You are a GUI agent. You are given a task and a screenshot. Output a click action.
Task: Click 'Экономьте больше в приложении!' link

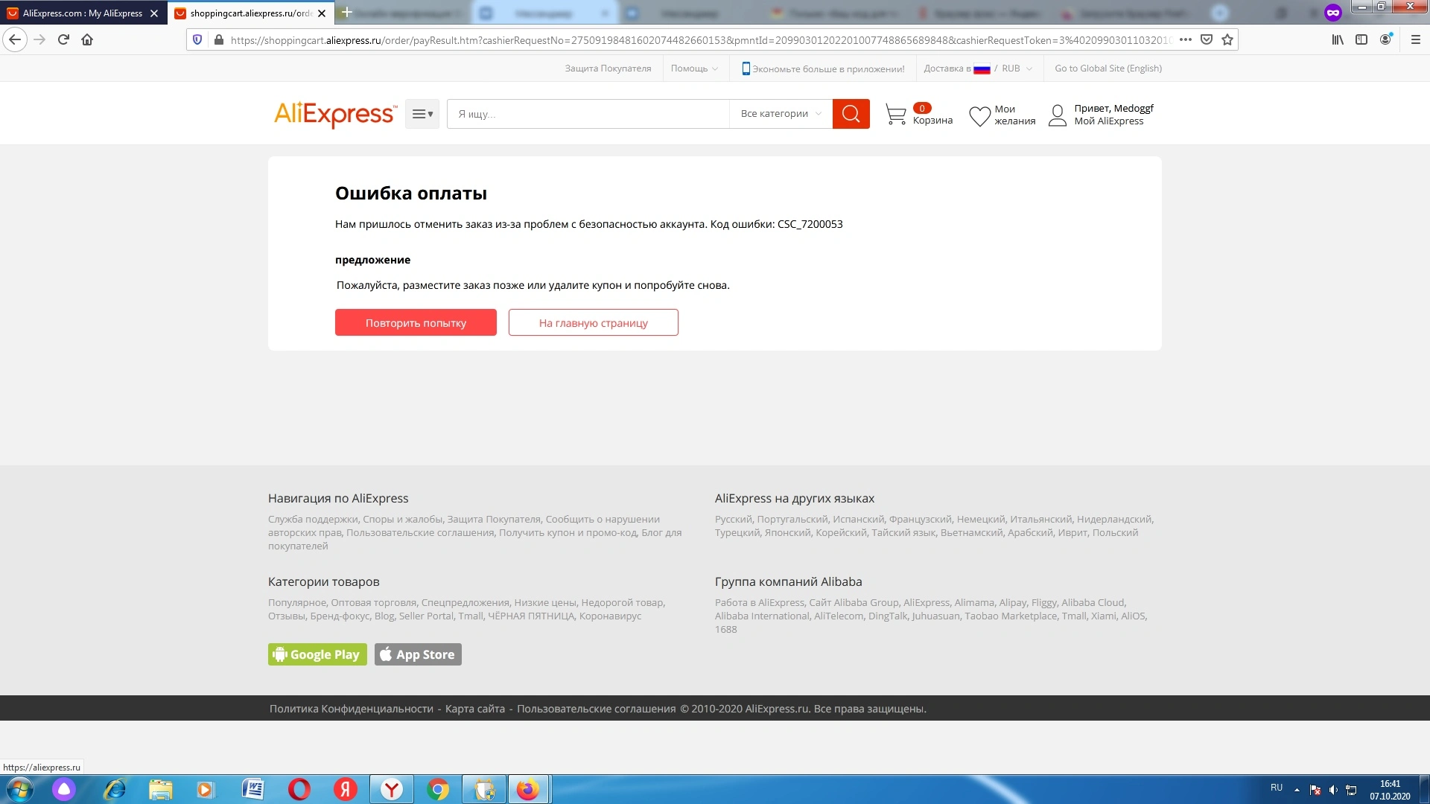point(823,68)
